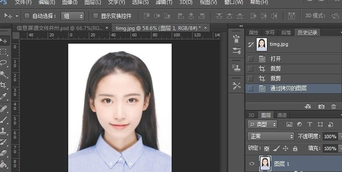This screenshot has height=172, width=342.
Task: Switch to the 字符 panel tab
Action: [x=270, y=33]
